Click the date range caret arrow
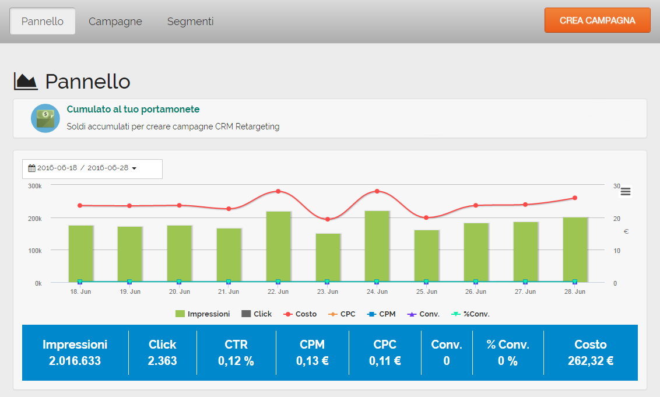The height and width of the screenshot is (397, 660). click(134, 168)
